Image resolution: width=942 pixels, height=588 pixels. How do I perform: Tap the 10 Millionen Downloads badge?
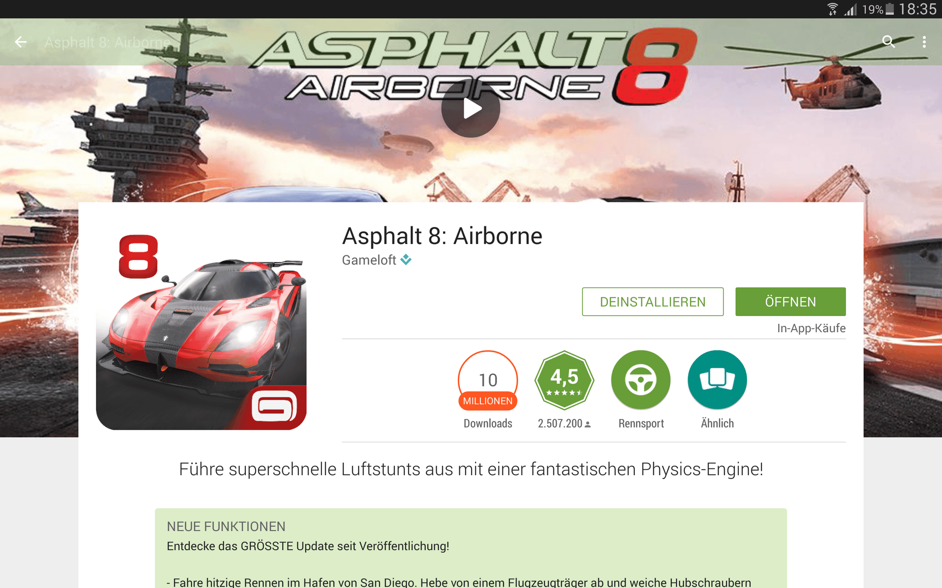click(488, 380)
